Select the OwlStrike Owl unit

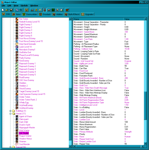point(25,52)
